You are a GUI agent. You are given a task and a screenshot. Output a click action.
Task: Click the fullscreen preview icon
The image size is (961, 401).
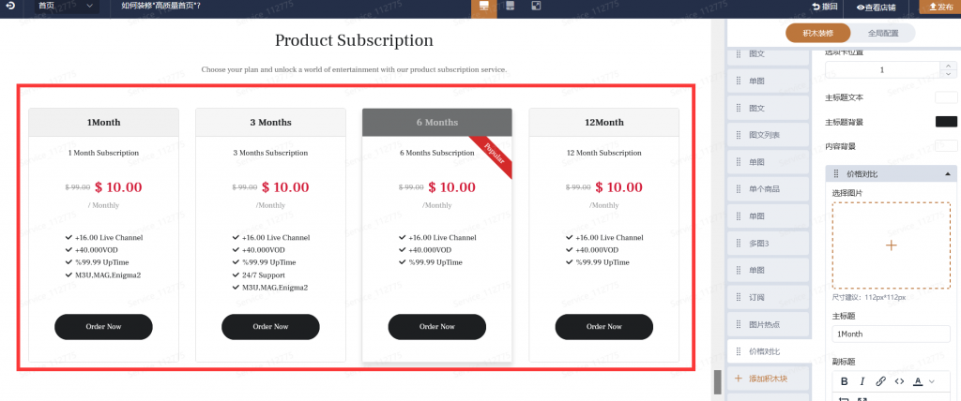click(x=536, y=7)
